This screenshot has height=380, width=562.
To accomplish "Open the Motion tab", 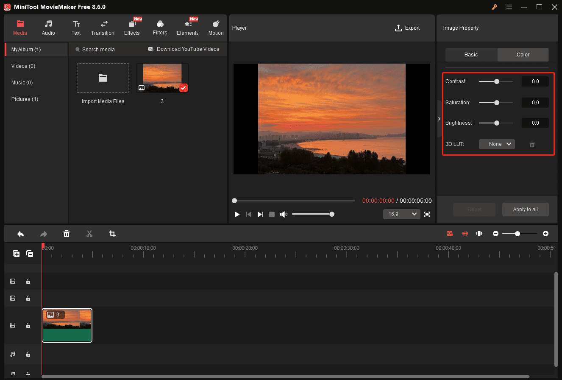I will (216, 28).
